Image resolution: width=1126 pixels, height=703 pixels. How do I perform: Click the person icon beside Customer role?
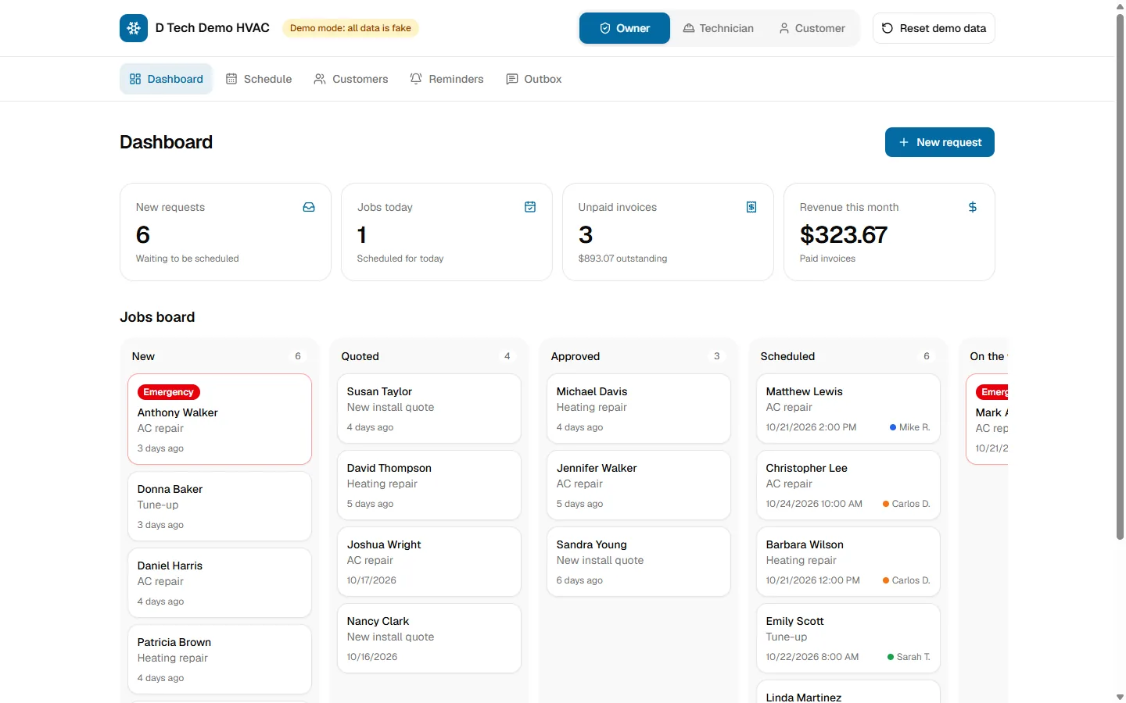[x=784, y=28]
